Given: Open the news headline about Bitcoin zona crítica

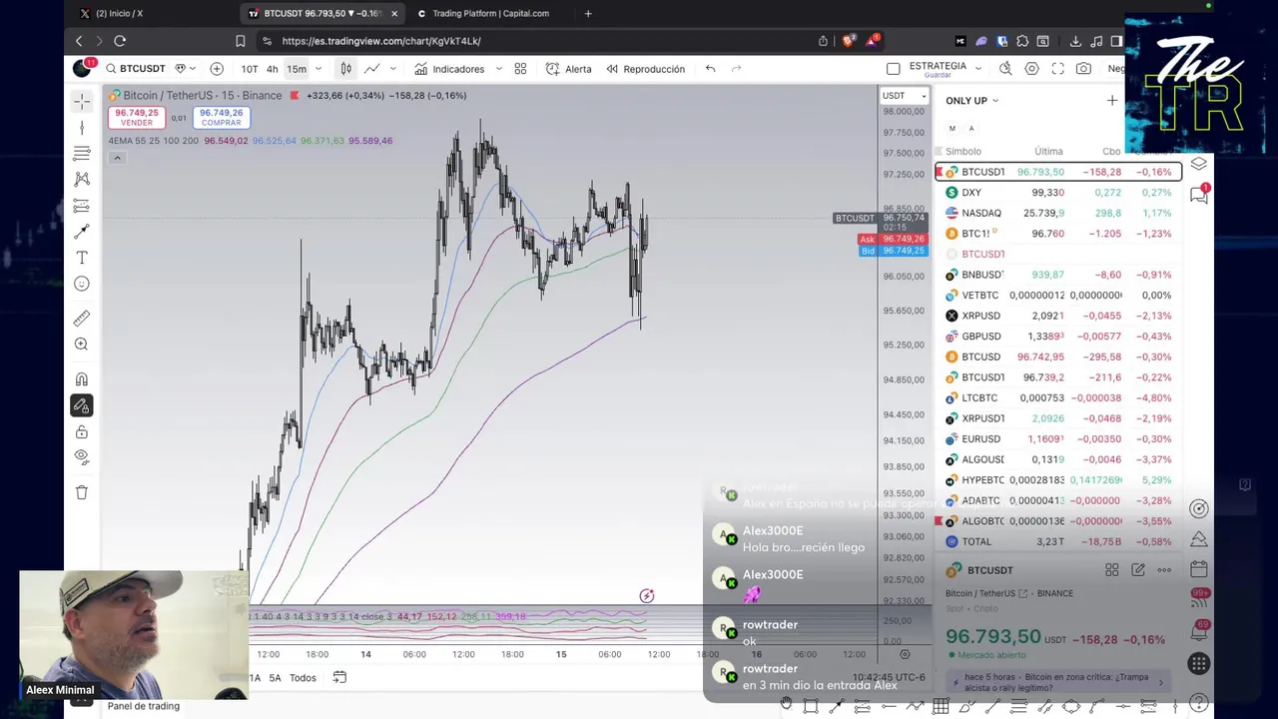Looking at the screenshot, I should (1058, 683).
